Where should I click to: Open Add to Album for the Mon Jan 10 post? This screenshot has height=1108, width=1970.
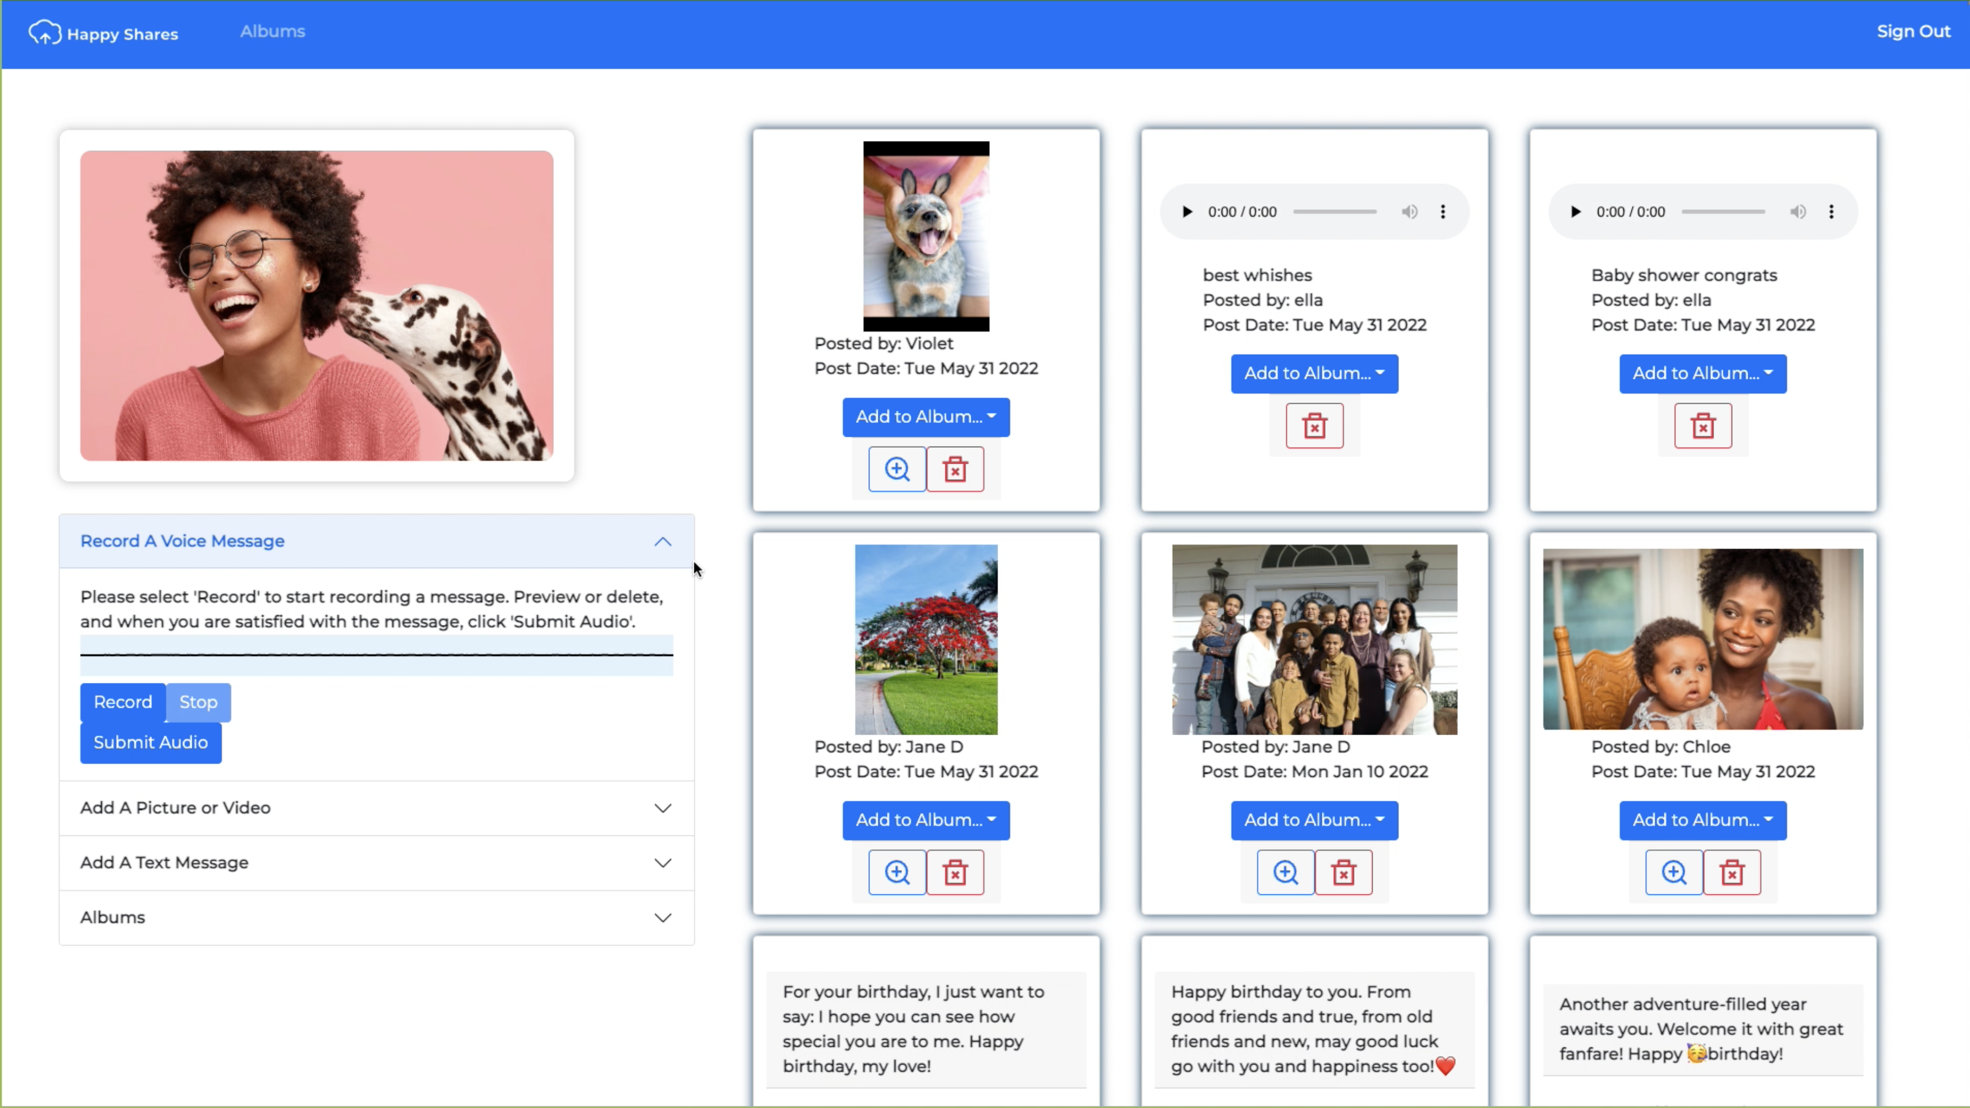pyautogui.click(x=1315, y=821)
